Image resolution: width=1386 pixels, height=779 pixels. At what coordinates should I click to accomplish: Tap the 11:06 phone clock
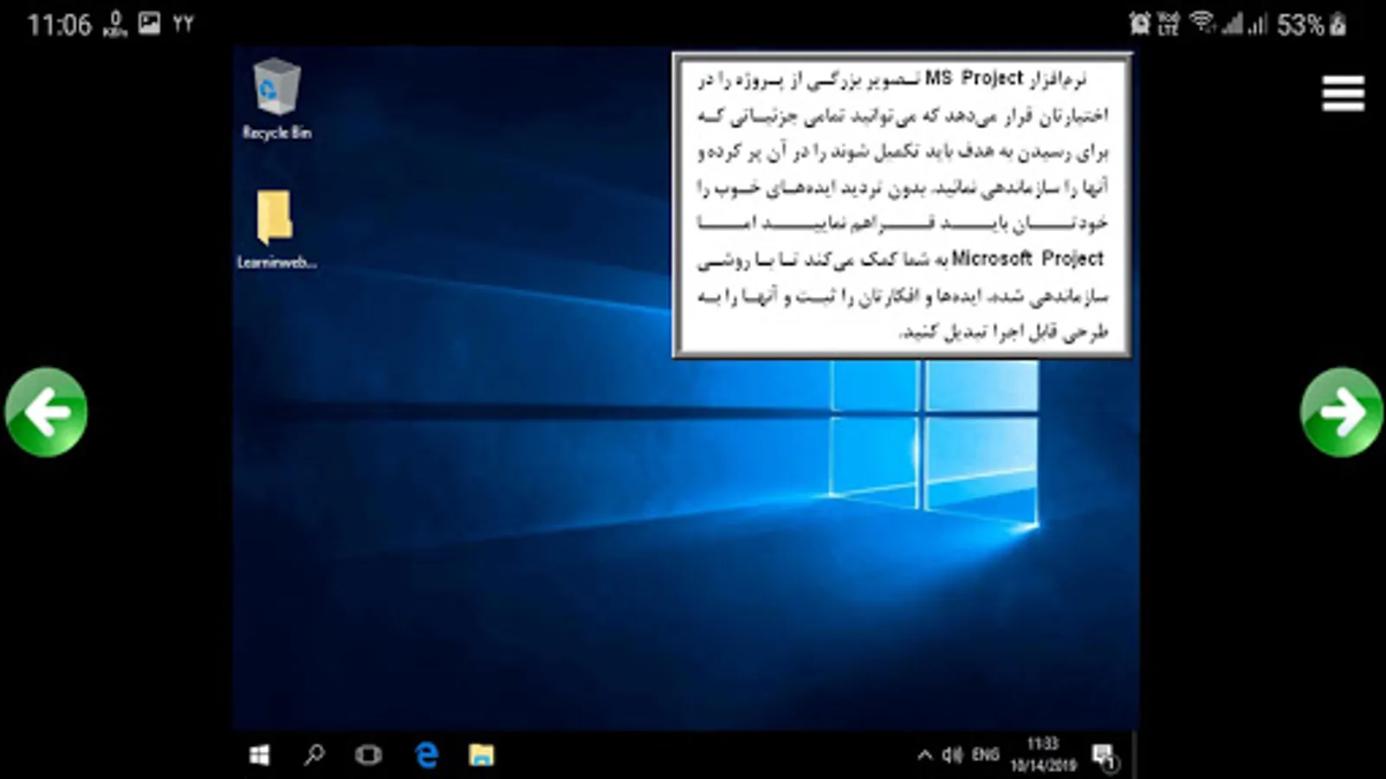click(x=59, y=24)
